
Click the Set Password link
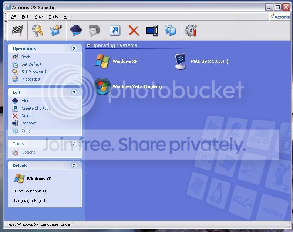[34, 72]
